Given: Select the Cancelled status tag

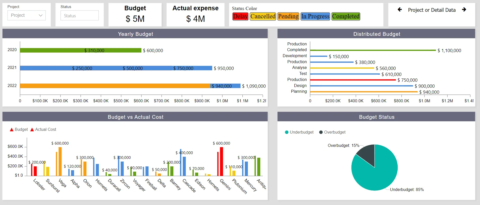Looking at the screenshot, I should tap(263, 16).
